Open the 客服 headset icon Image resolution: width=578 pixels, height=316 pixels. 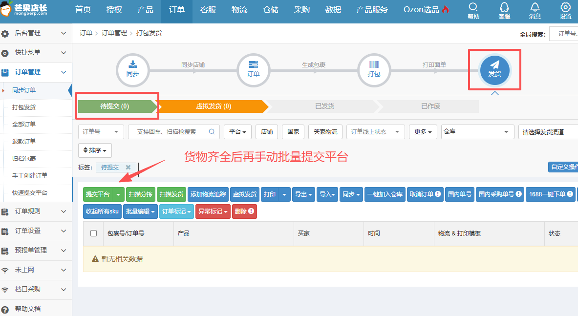pos(504,11)
